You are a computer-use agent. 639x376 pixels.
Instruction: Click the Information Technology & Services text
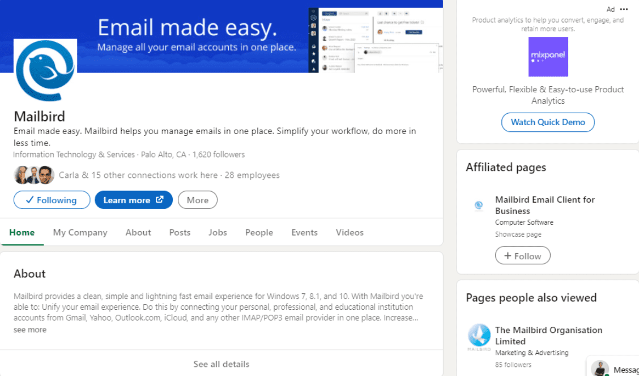pos(74,155)
